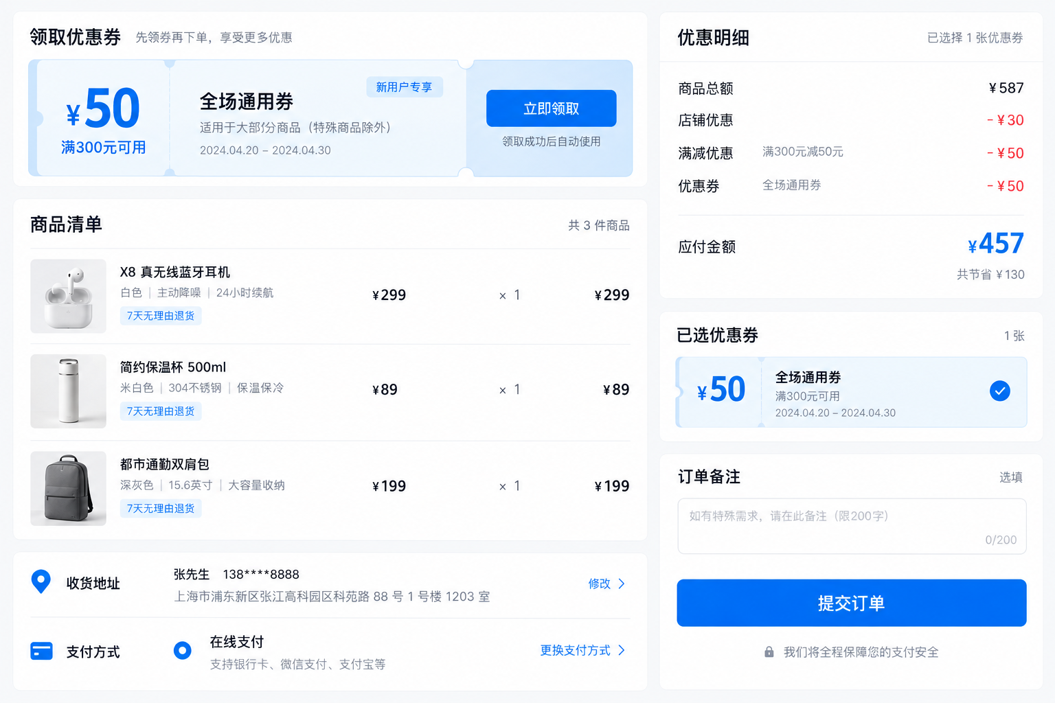This screenshot has height=703, width=1055.
Task: Click the 共节省 ¥130 text
Action: click(990, 275)
